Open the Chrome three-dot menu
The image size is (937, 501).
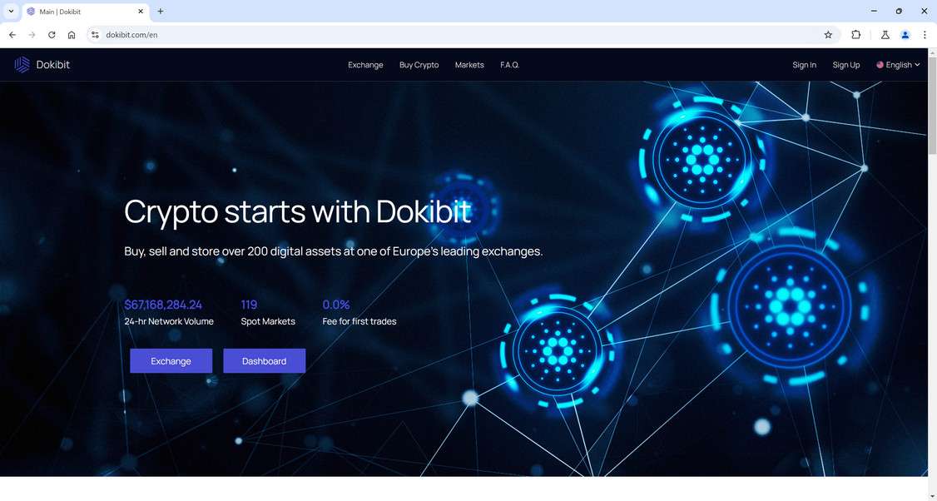[925, 35]
